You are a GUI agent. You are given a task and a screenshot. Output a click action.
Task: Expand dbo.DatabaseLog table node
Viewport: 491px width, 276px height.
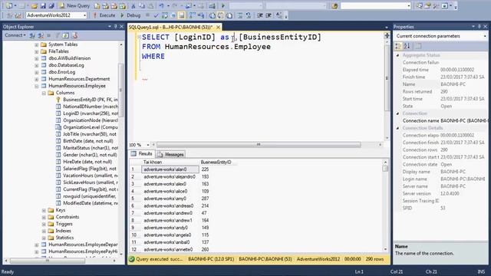click(37, 65)
